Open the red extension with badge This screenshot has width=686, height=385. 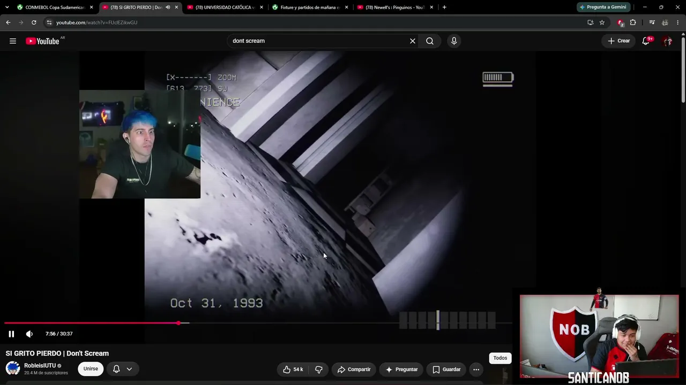(x=621, y=22)
